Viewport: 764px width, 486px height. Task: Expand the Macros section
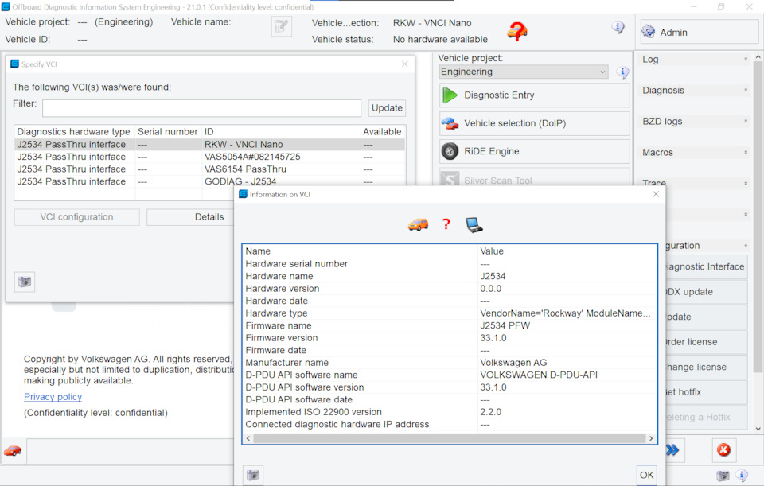[746, 153]
